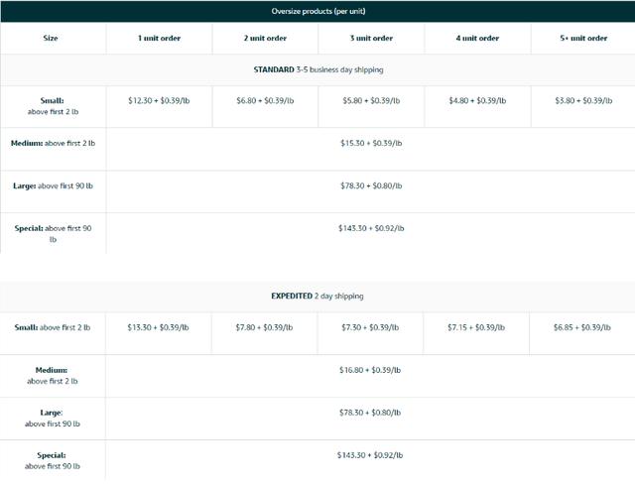Select the "4 unit order" column header
Image resolution: width=635 pixels, height=484 pixels.
(477, 39)
